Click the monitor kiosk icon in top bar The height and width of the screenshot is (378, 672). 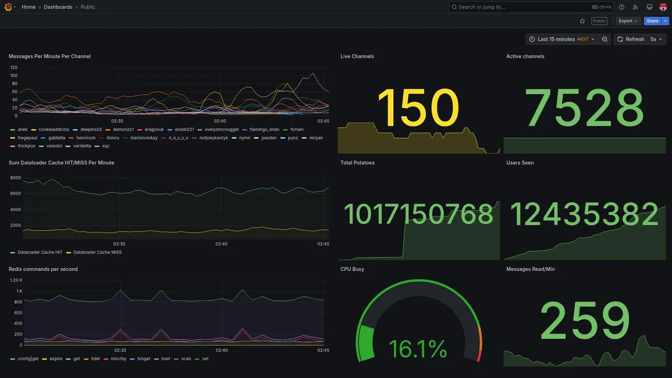[649, 7]
